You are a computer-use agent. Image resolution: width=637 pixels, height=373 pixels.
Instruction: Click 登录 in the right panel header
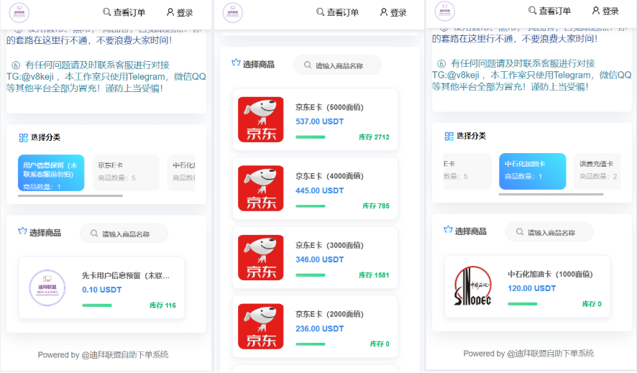(605, 11)
